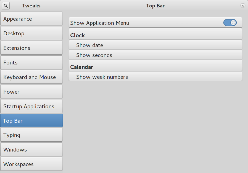This screenshot has height=173, width=248.
Task: Switch to the Typing section
Action: click(31, 135)
